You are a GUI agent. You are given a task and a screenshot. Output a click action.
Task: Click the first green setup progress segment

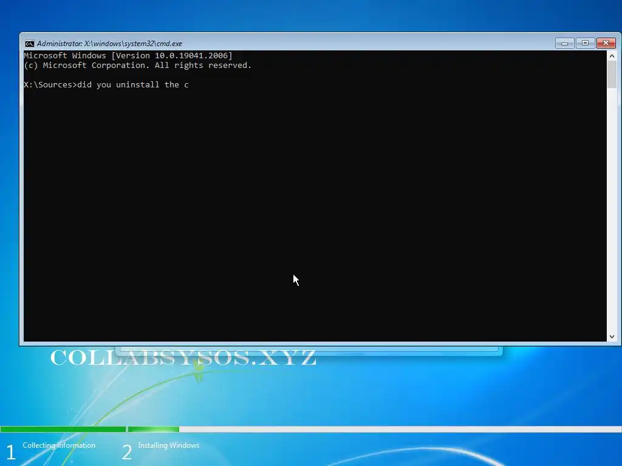click(x=63, y=429)
